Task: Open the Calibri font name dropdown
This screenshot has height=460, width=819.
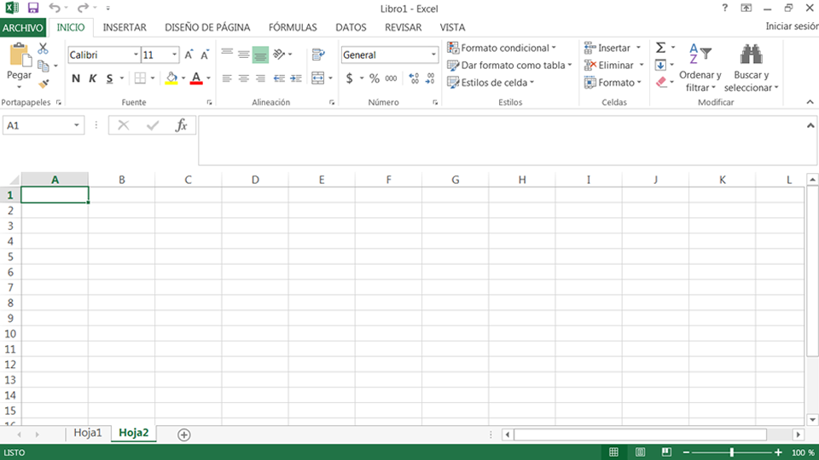Action: tap(136, 55)
